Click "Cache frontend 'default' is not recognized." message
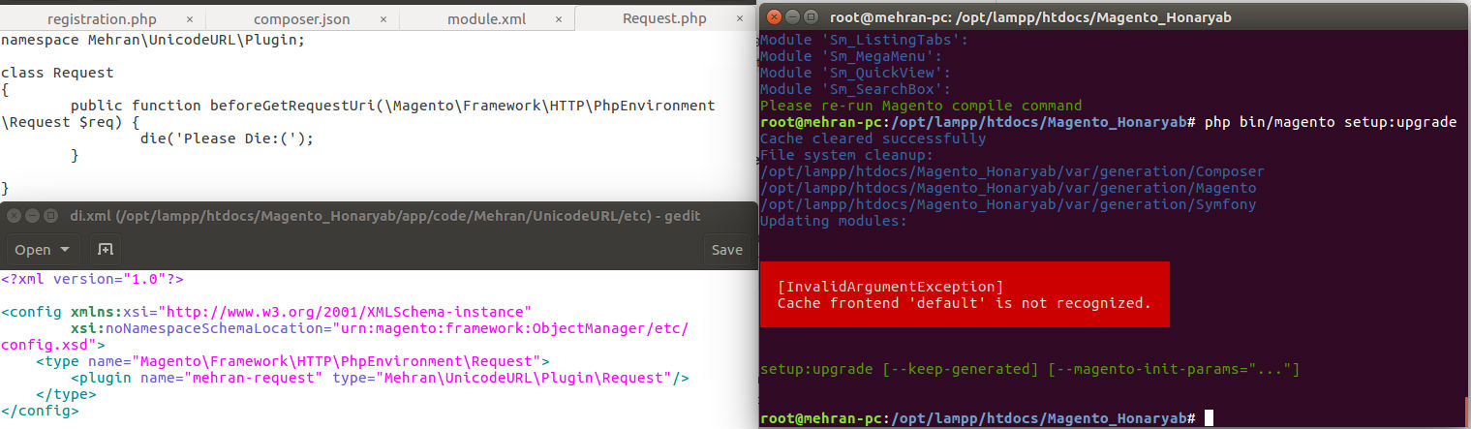The width and height of the screenshot is (1471, 429). click(965, 303)
